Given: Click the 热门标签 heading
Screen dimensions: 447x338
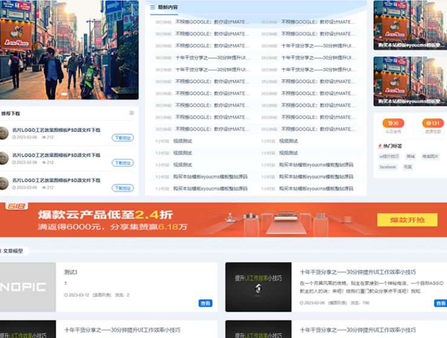Looking at the screenshot, I should (393, 146).
